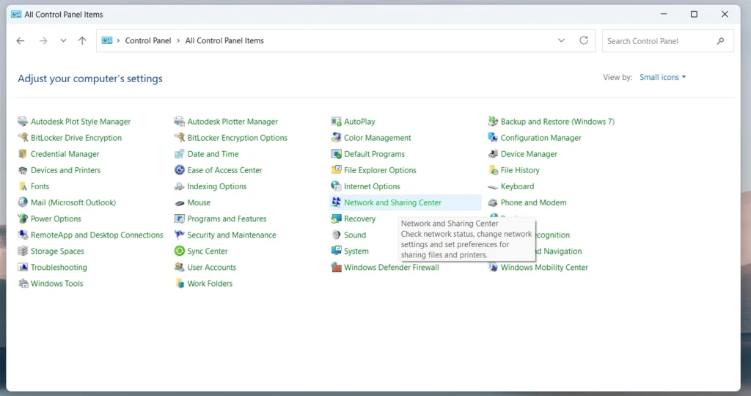The width and height of the screenshot is (751, 396).
Task: Open the Small icons view dropdown
Action: coord(663,77)
